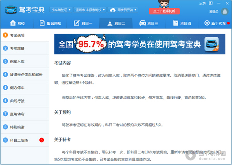The width and height of the screenshot is (232, 165).
Task: Open the 驾校 tab
Action: point(17,23)
